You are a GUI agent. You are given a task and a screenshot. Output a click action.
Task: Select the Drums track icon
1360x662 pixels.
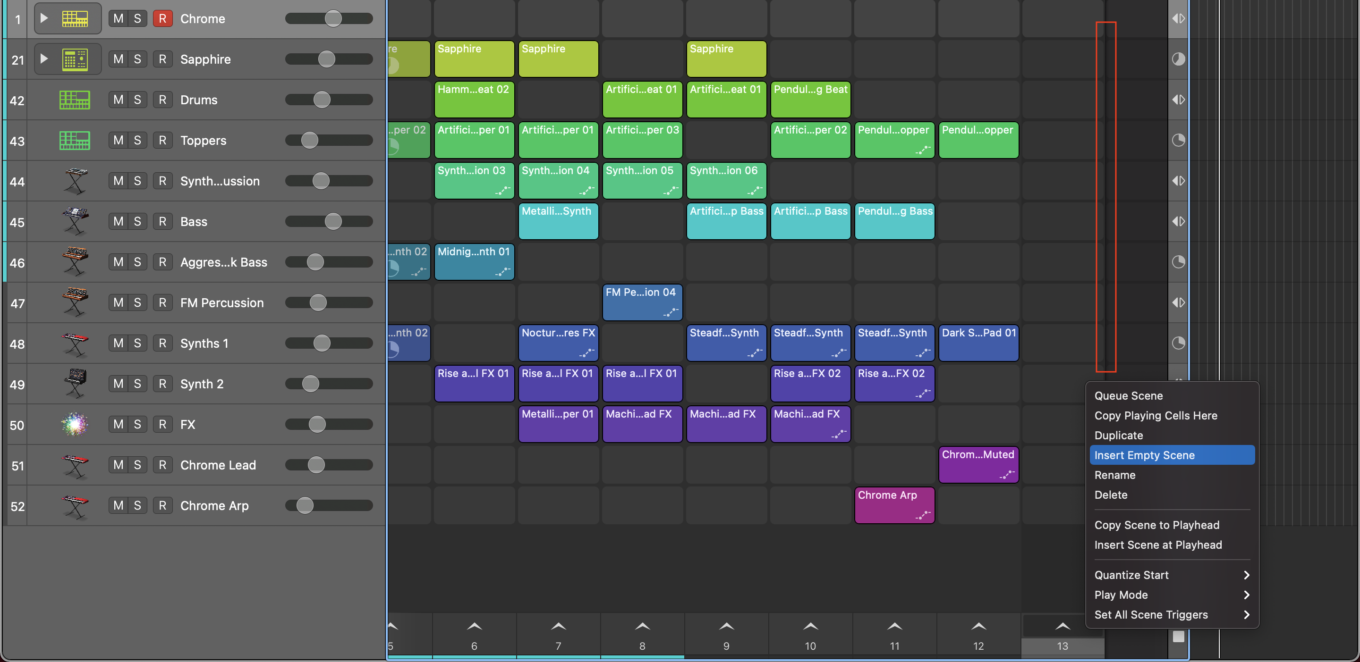(75, 99)
